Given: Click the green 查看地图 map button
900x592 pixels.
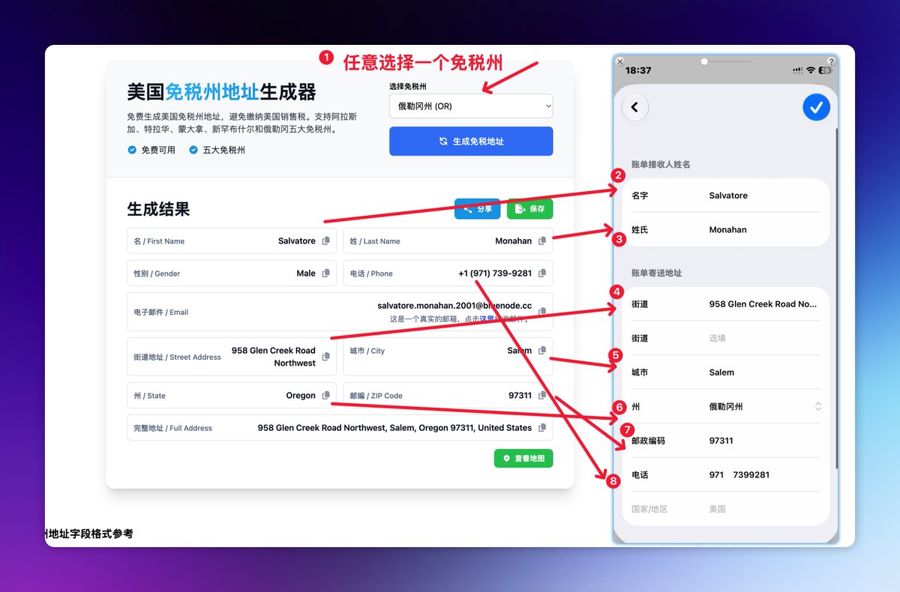Looking at the screenshot, I should [523, 458].
